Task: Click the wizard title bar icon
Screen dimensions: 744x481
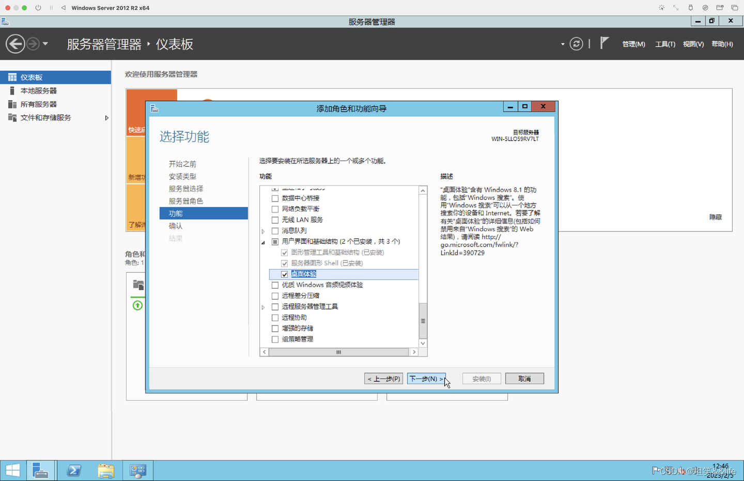Action: [154, 108]
